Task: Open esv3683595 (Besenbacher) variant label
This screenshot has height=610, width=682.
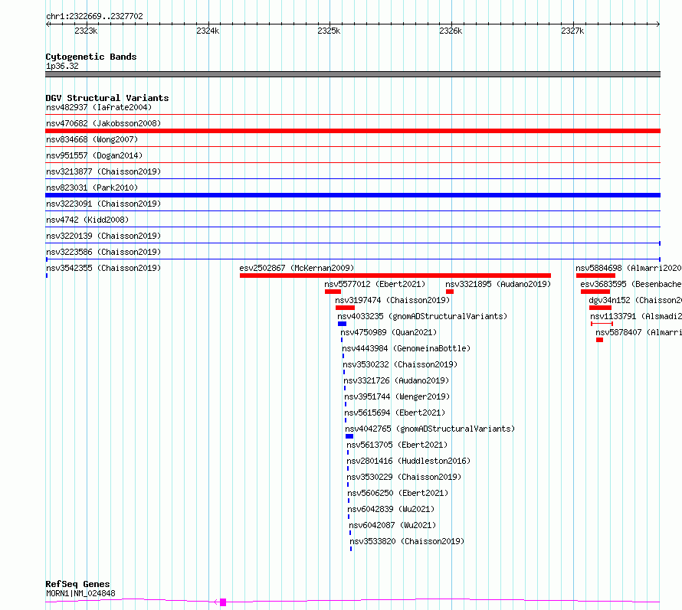Action: (631, 284)
